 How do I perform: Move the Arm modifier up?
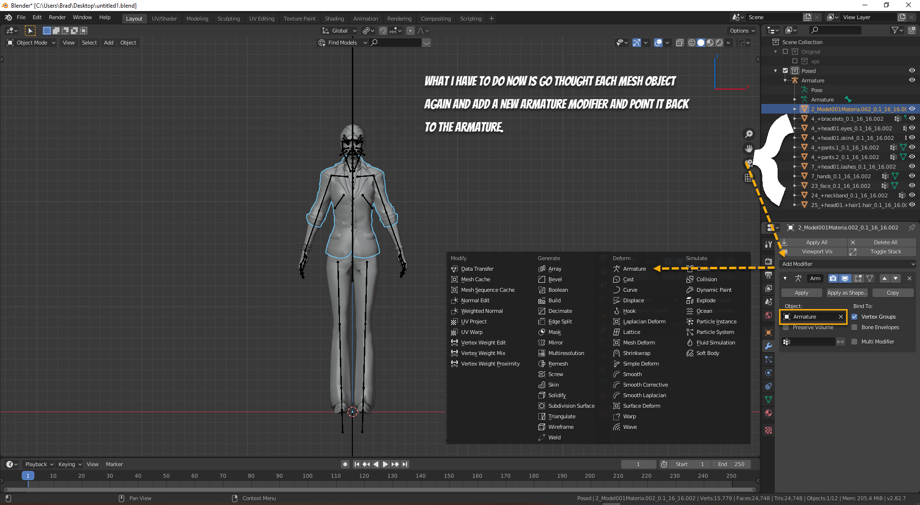coord(885,278)
